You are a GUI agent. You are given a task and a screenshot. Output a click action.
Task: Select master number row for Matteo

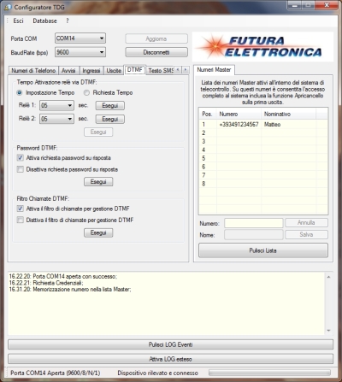point(263,125)
